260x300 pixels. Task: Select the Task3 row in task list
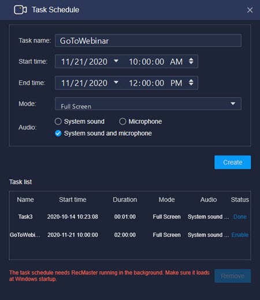130,217
